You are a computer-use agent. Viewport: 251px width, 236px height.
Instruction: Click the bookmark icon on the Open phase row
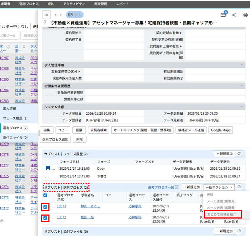pos(48,169)
